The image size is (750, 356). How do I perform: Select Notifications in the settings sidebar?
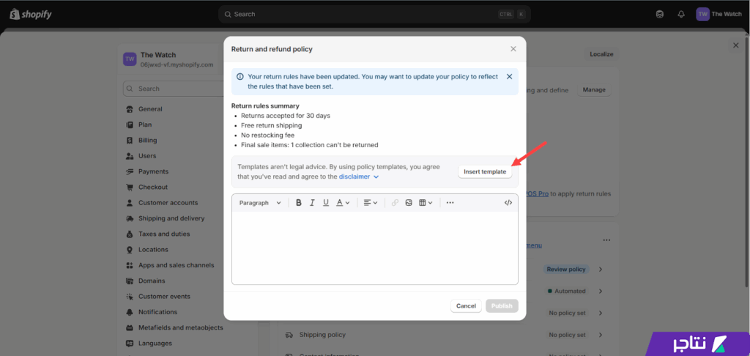tap(157, 312)
